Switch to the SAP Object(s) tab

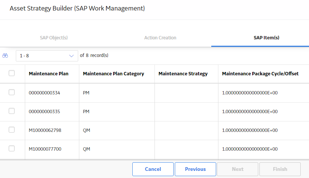pyautogui.click(x=54, y=38)
